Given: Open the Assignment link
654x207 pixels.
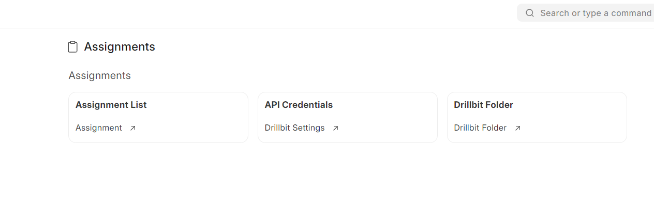Looking at the screenshot, I should (99, 128).
